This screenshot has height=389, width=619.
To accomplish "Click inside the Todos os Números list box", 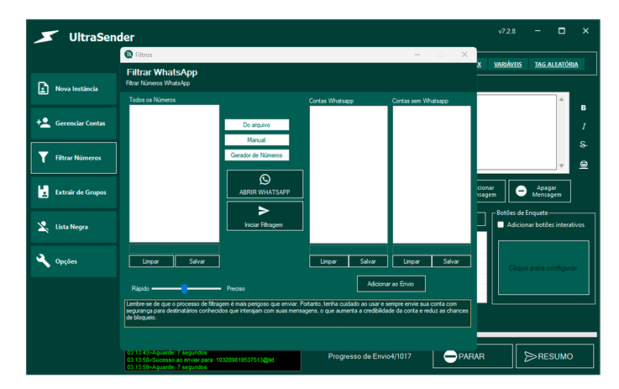I will [174, 173].
